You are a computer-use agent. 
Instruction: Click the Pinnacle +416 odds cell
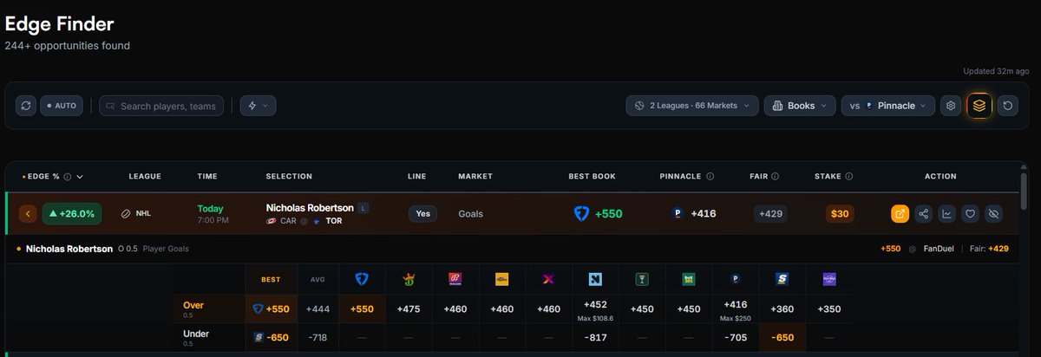point(694,213)
